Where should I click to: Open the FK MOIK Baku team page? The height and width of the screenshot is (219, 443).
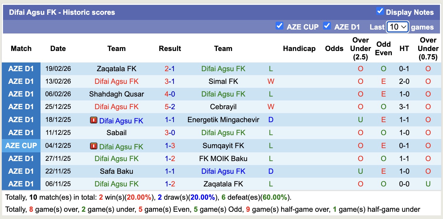pos(223,158)
